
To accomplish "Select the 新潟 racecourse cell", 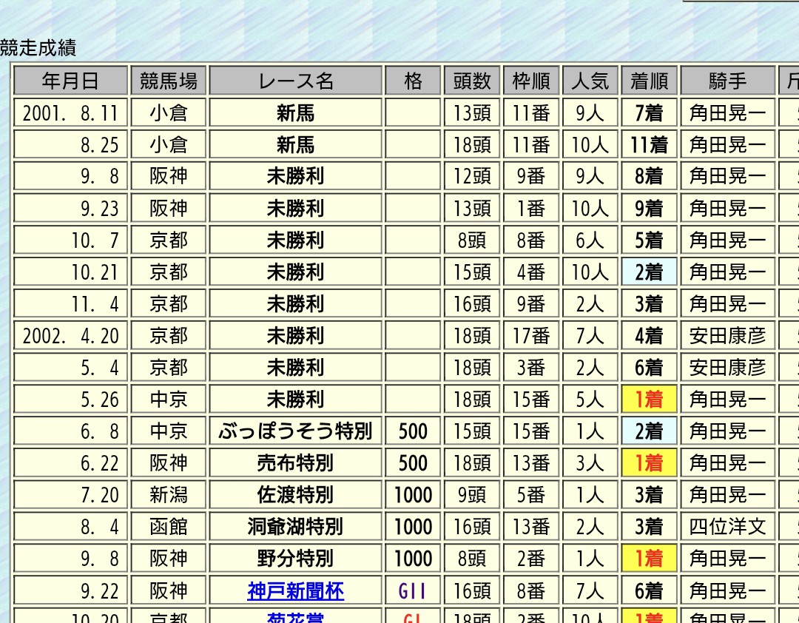I will click(x=169, y=495).
